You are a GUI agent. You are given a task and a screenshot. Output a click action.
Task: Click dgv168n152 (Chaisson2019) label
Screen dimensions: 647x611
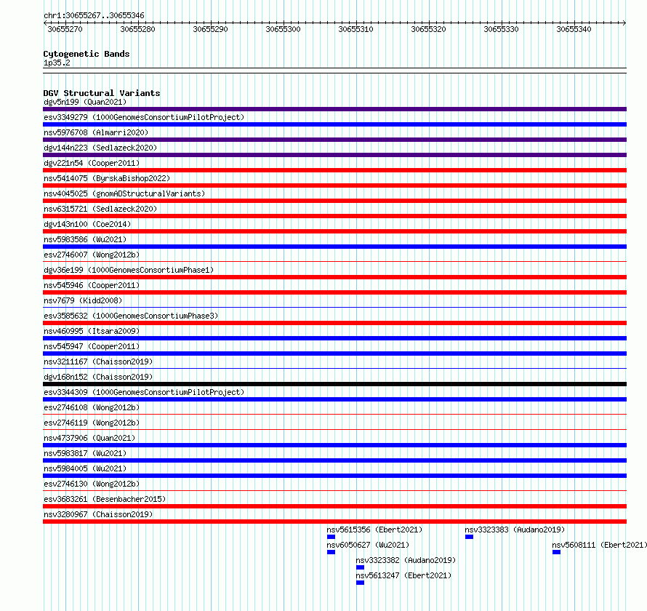(98, 377)
